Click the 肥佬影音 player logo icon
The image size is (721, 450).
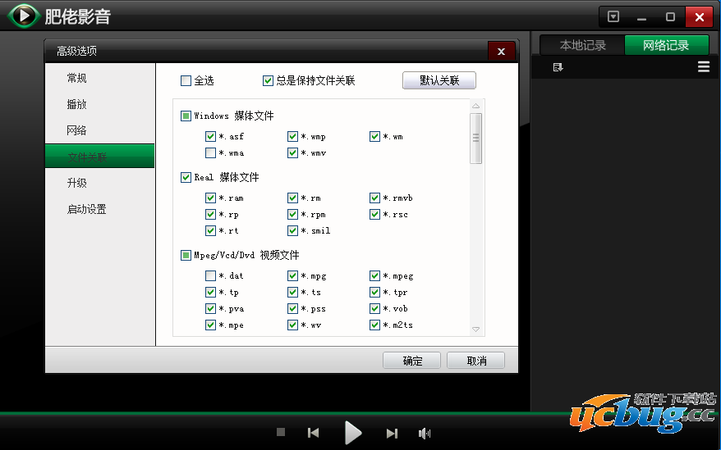pos(23,16)
